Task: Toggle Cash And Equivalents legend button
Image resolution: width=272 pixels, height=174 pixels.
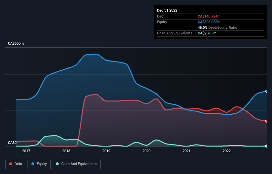Action: click(76, 164)
